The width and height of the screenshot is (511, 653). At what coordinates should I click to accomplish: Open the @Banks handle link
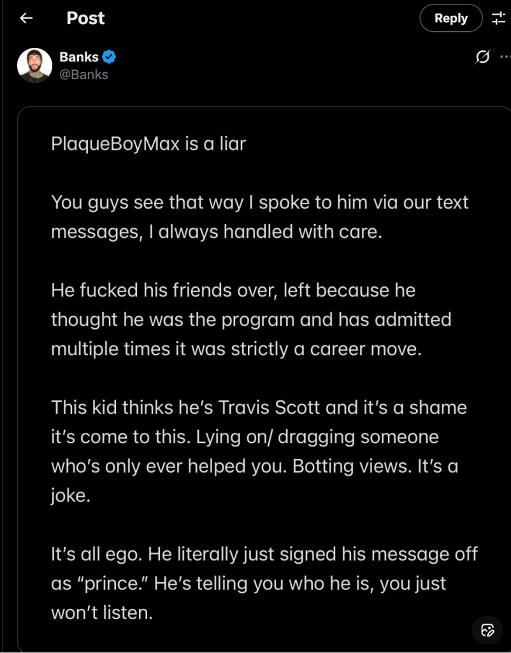point(83,75)
